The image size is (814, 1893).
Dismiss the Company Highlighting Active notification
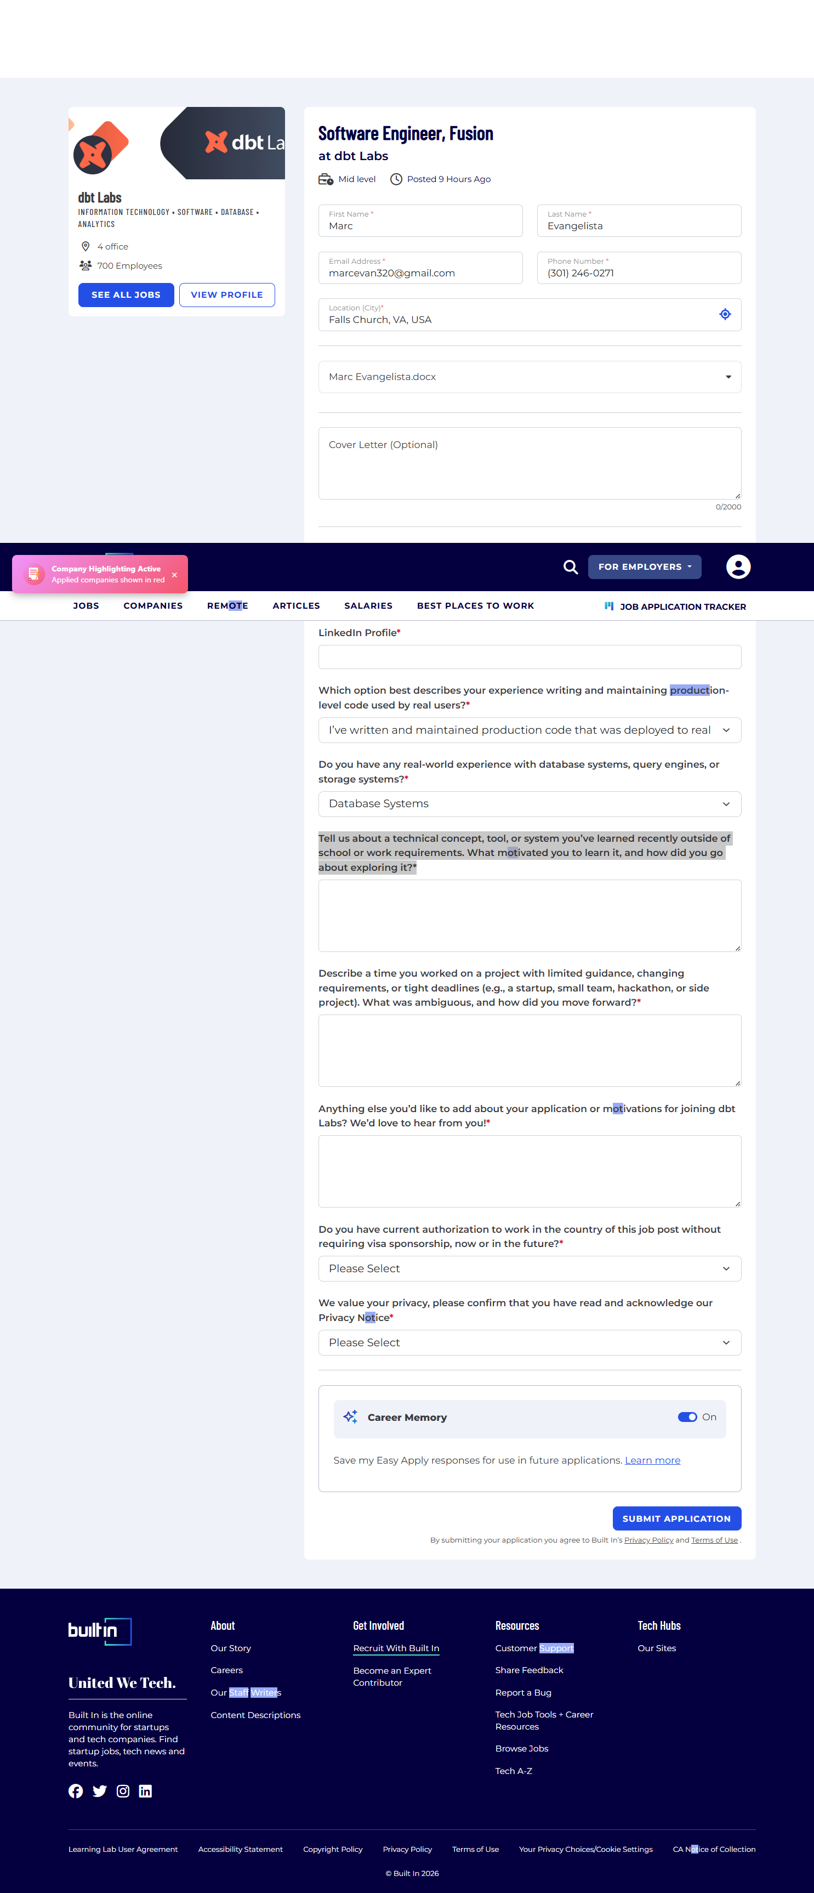[x=174, y=575]
